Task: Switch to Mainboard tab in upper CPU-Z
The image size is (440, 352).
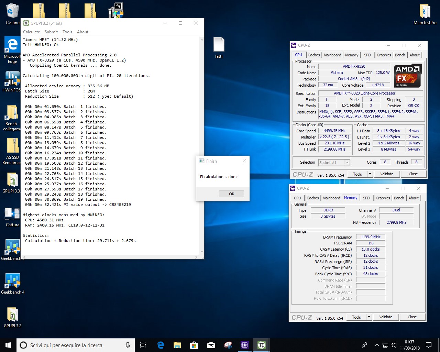Action: coord(332,55)
